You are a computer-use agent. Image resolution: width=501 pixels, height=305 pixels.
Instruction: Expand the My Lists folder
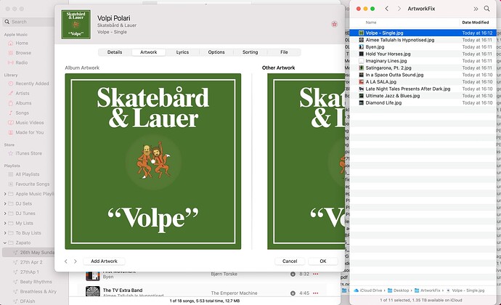pyautogui.click(x=5, y=223)
